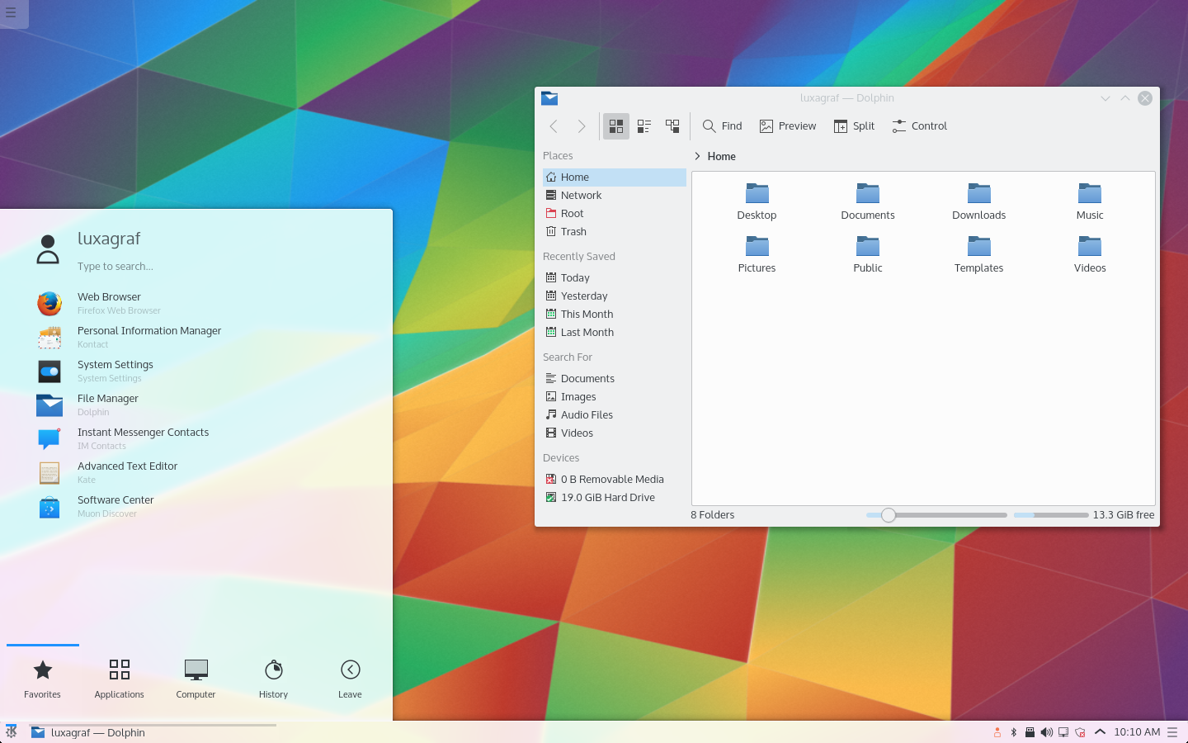
Task: Open Find in the Dolphin toolbar
Action: pos(721,125)
